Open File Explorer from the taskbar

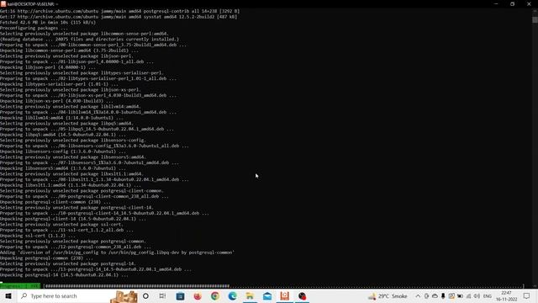click(250, 295)
